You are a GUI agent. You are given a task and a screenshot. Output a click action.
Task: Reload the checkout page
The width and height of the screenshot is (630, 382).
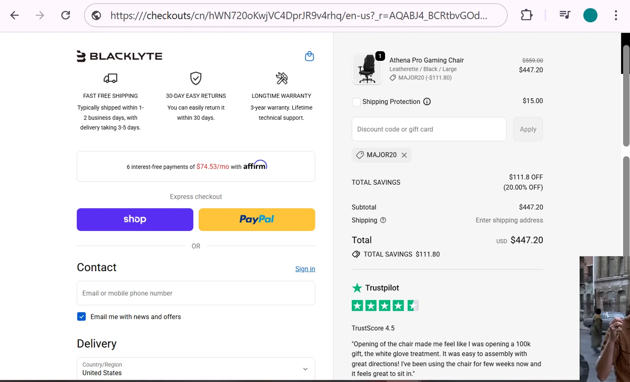66,16
